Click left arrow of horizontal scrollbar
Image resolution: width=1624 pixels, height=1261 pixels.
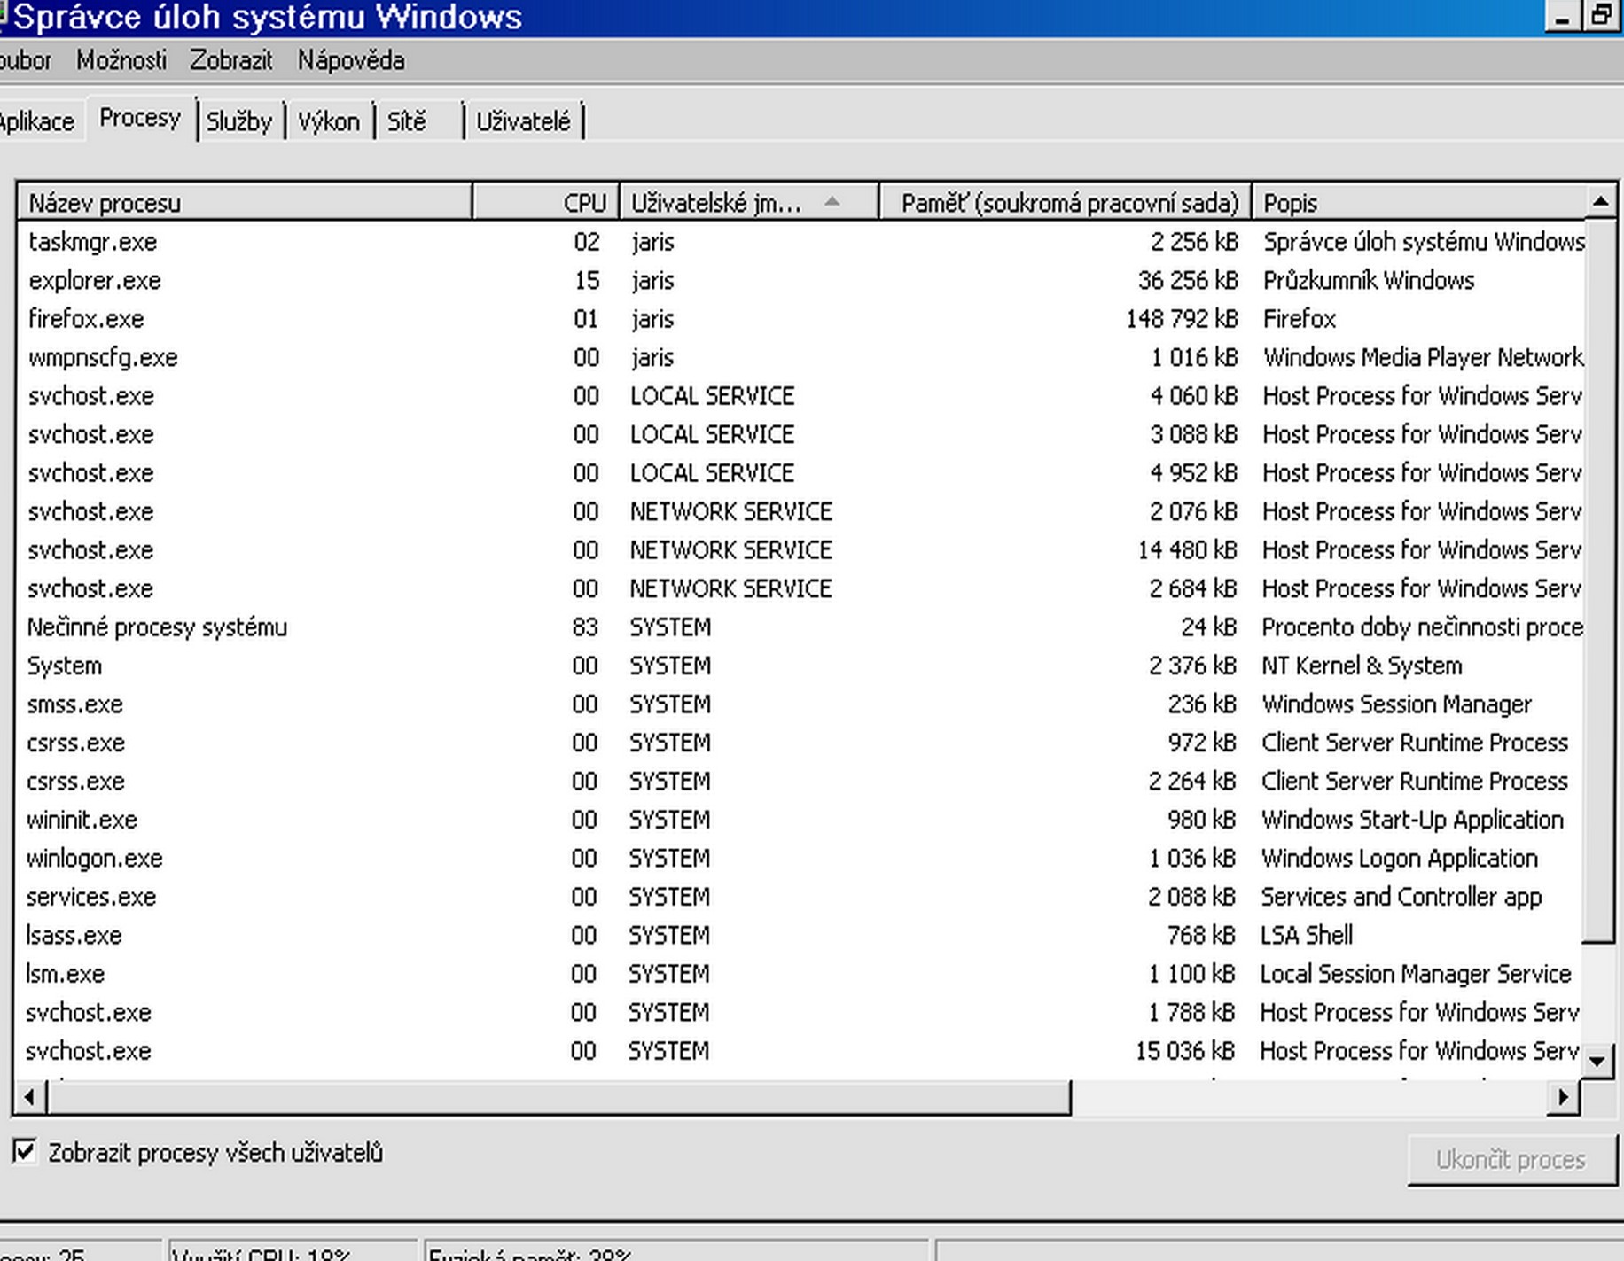(29, 1098)
